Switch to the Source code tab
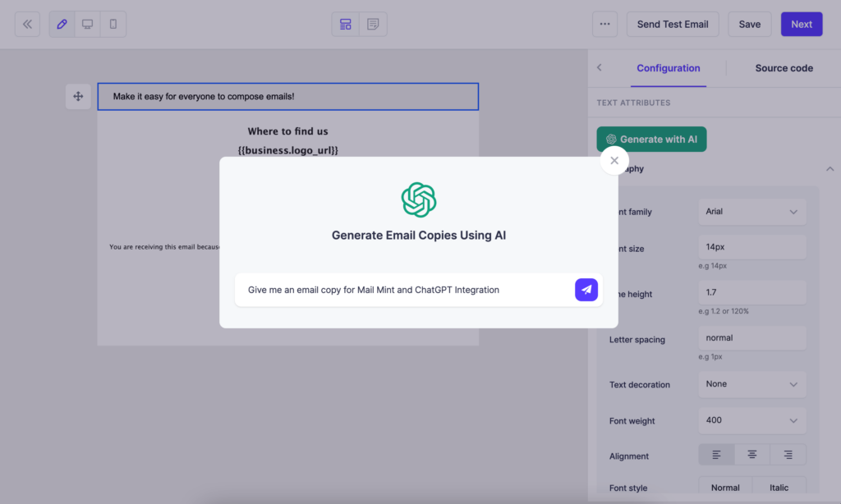Screen dimensions: 841x504 click(784, 68)
